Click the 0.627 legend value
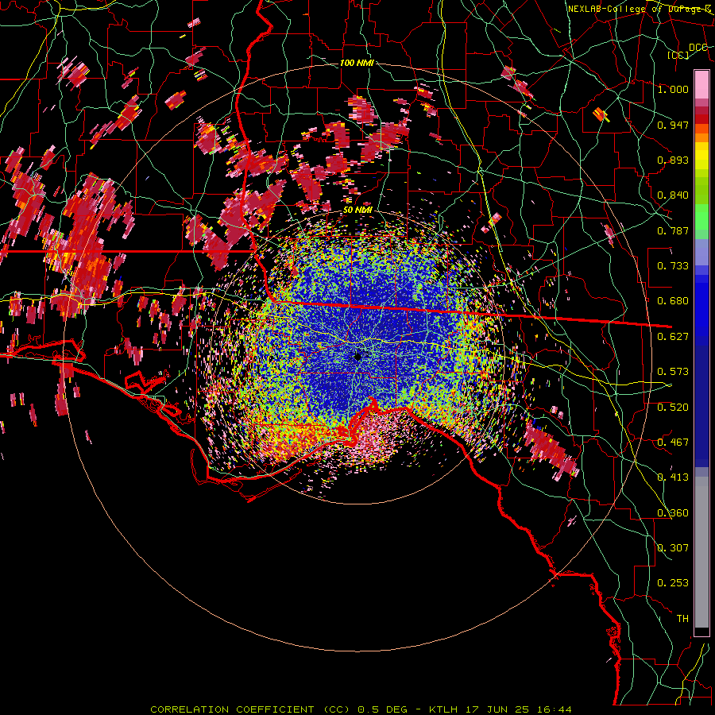This screenshot has width=715, height=715. pos(673,337)
